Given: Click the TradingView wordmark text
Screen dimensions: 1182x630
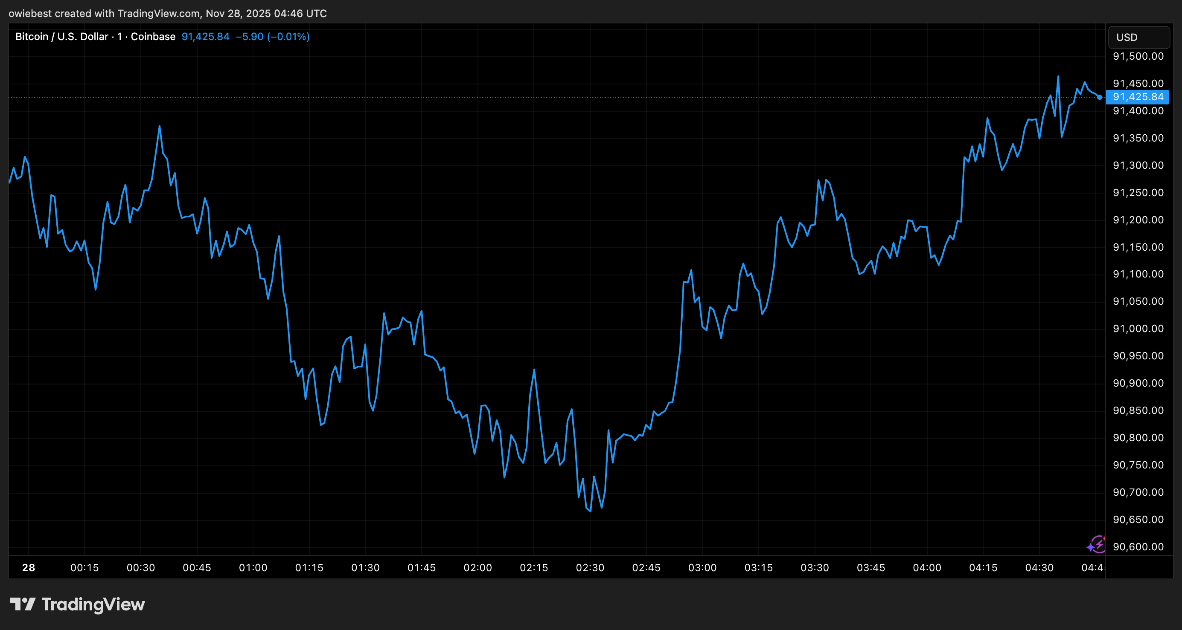Looking at the screenshot, I should (93, 604).
